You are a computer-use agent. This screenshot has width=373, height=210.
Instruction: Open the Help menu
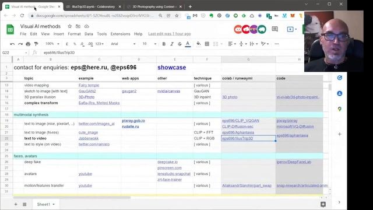tap(138, 34)
